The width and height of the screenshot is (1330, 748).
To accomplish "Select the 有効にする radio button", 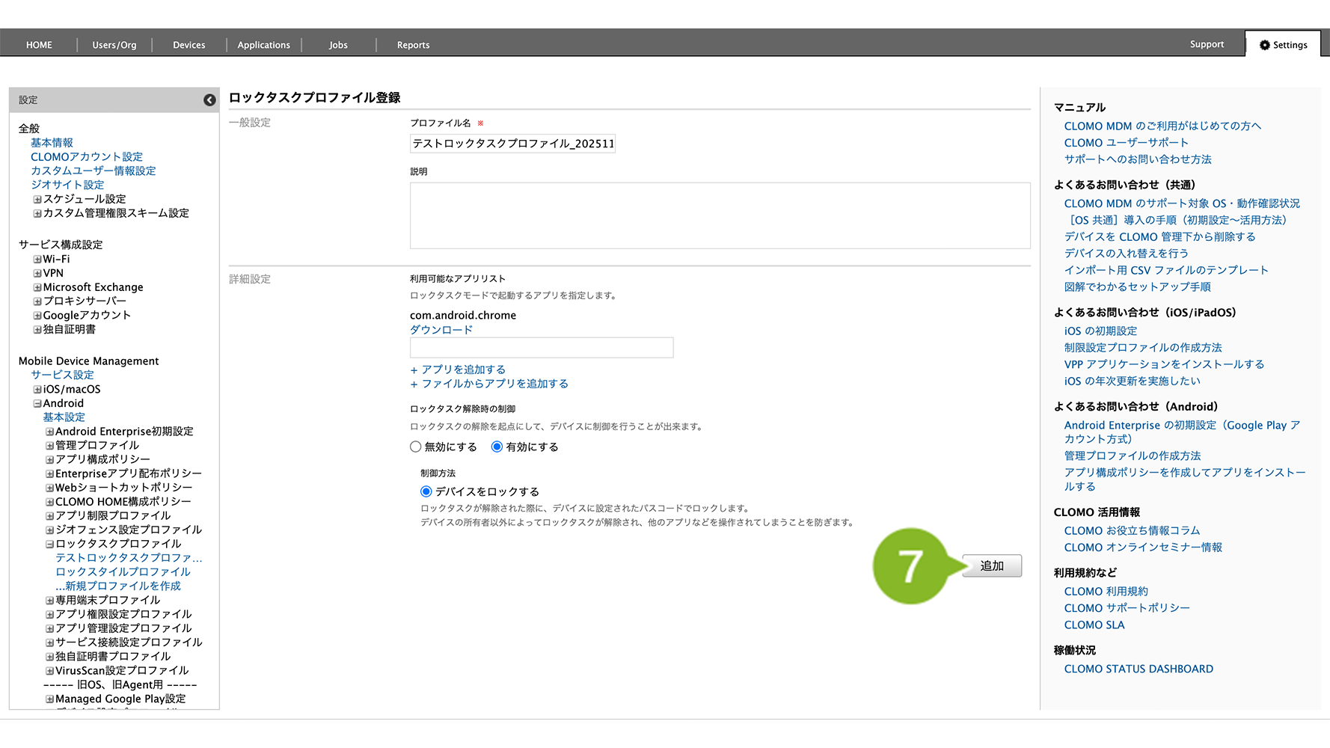I will 497,447.
